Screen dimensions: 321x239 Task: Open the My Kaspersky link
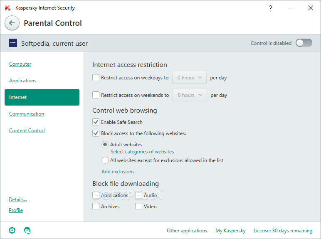(230, 231)
